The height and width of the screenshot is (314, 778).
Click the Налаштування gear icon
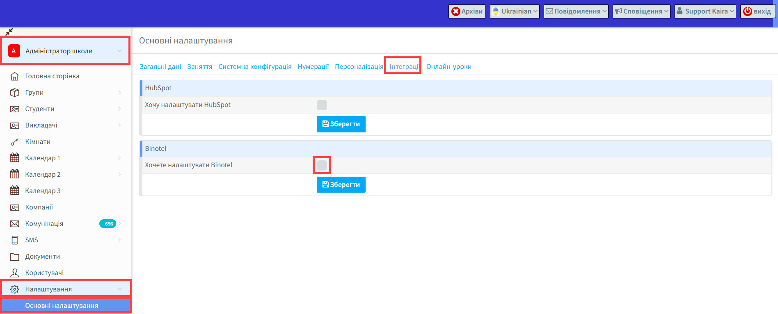click(x=15, y=289)
